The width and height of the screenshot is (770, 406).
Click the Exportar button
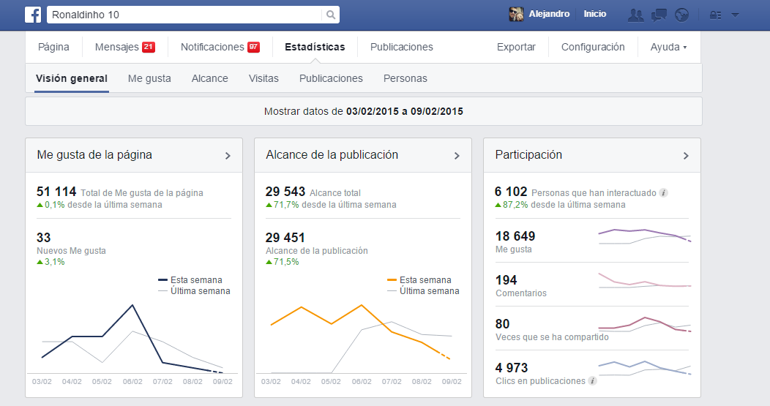point(516,47)
